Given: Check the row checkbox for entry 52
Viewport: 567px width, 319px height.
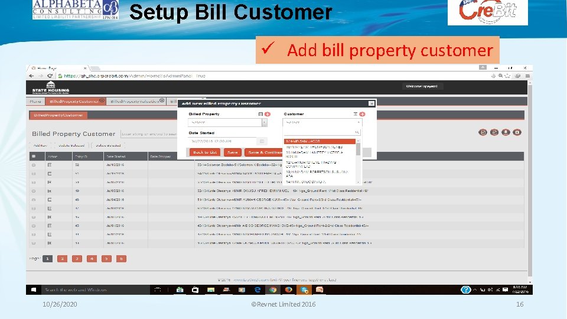Looking at the screenshot, I should pos(34,165).
